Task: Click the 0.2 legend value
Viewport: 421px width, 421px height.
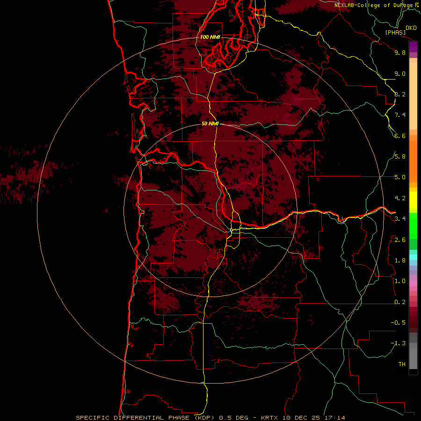Action: click(x=400, y=302)
